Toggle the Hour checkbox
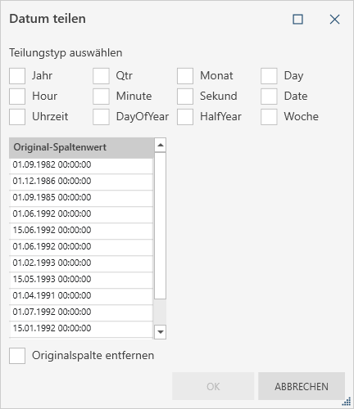Screen dimensions: 354x409 point(17,97)
